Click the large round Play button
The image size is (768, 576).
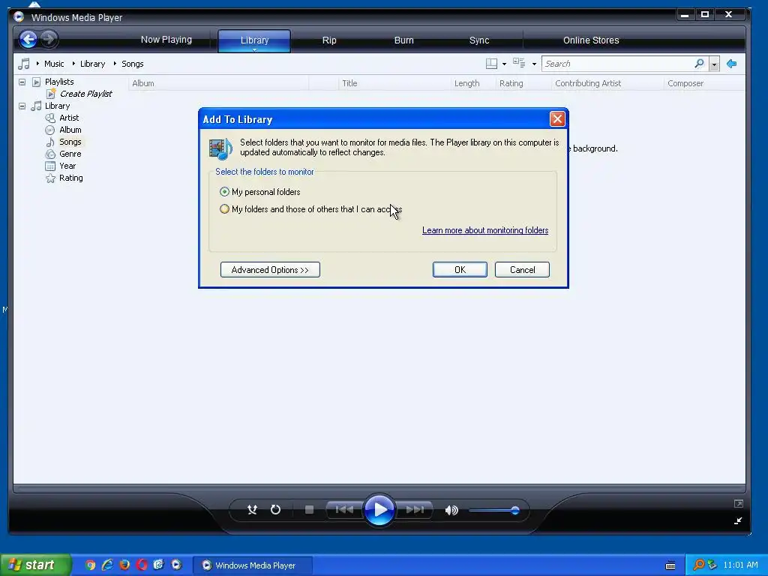tap(379, 510)
